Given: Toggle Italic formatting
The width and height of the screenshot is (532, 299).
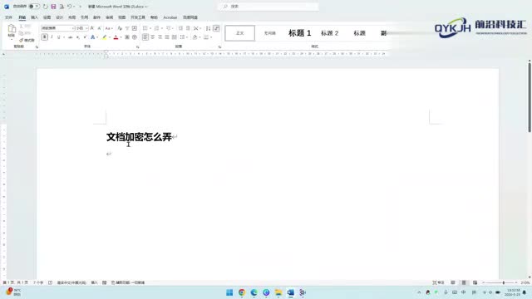Looking at the screenshot, I should click(52, 37).
